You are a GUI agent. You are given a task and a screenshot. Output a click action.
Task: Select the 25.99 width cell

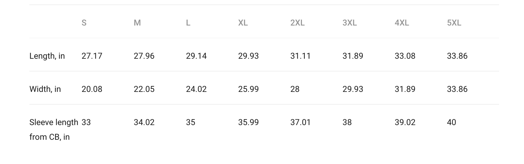248,89
